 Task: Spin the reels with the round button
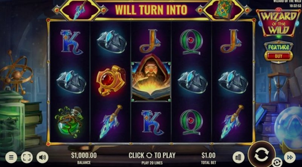point(262,155)
